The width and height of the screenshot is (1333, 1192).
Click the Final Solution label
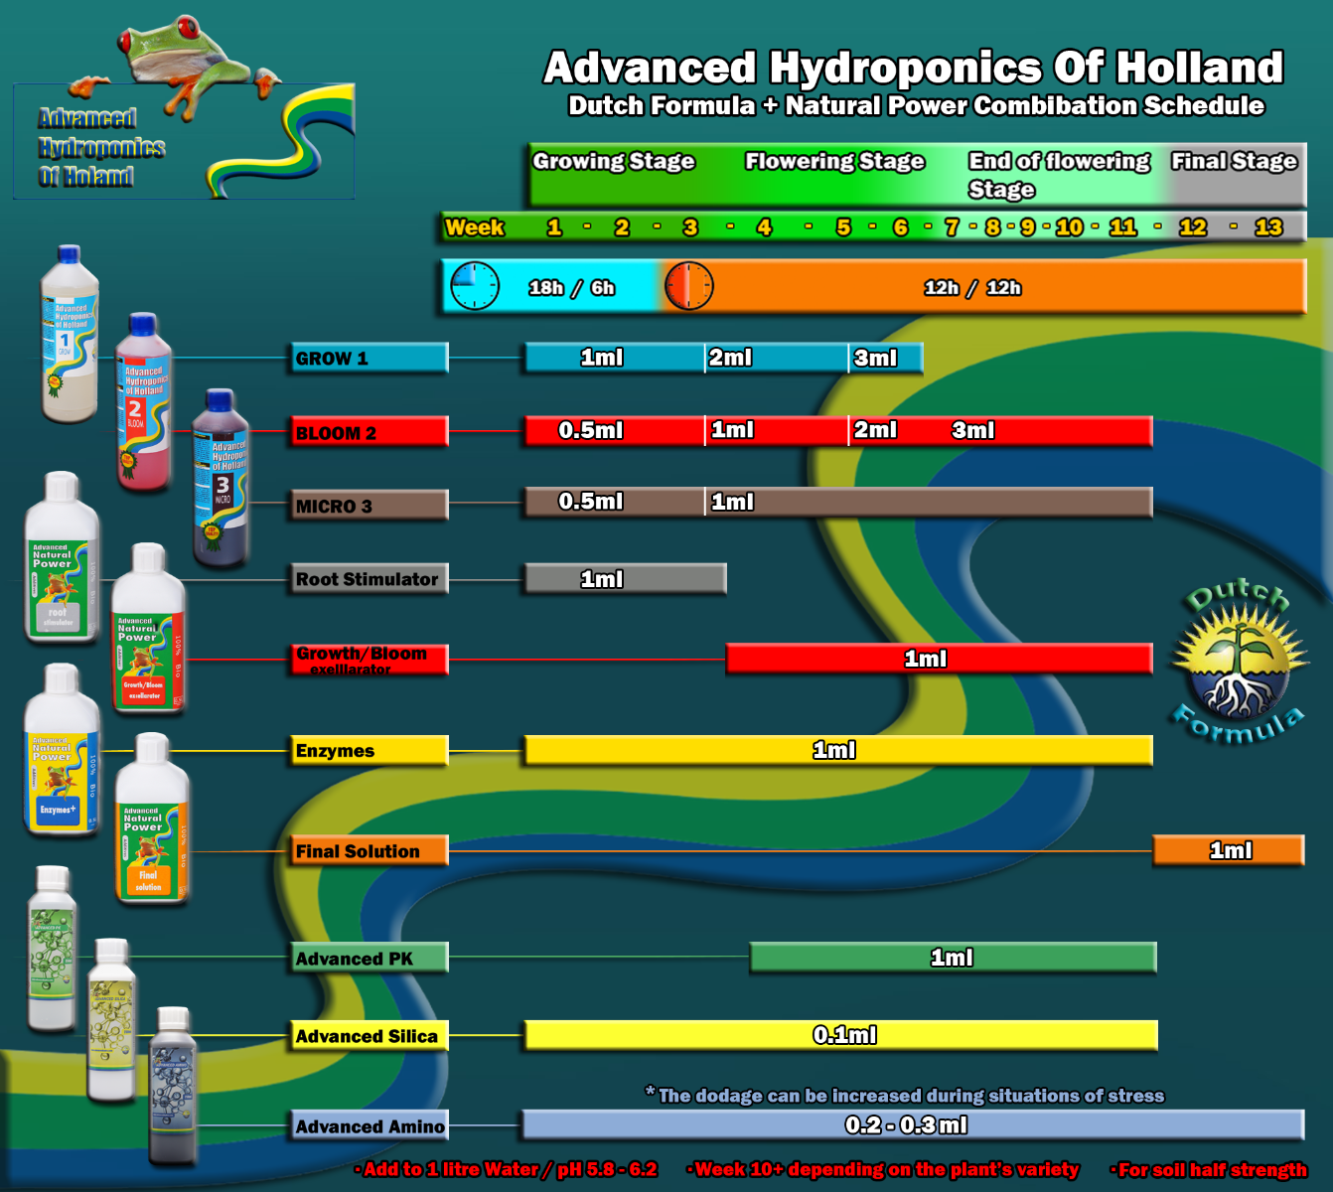click(369, 851)
